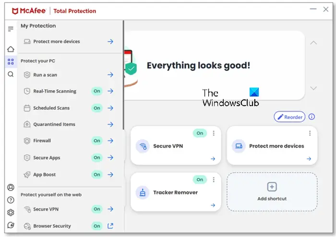Click the Scheduled Scans calendar icon
Image resolution: width=336 pixels, height=237 pixels.
27,108
